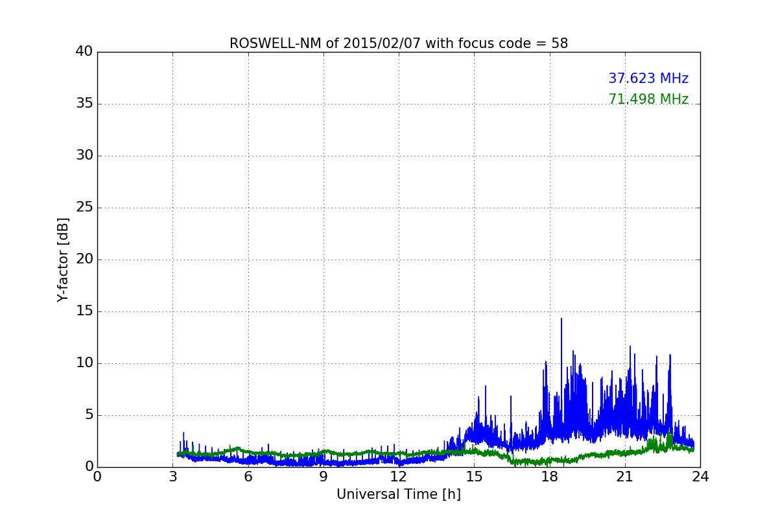Click y-axis tick label 5
Image resolution: width=778 pixels, height=519 pixels.
coord(89,415)
